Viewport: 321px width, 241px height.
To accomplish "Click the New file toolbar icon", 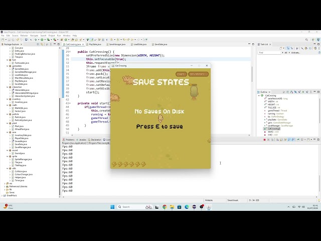I will click(x=3, y=40).
